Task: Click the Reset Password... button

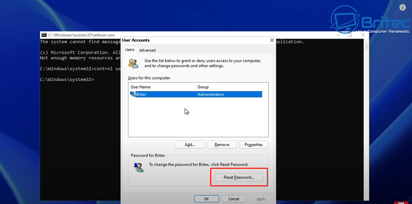Action: (239, 177)
